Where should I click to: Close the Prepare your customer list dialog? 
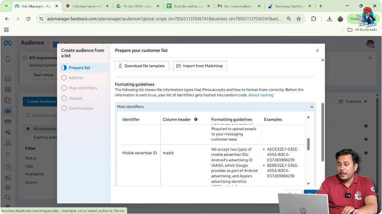[x=317, y=51]
